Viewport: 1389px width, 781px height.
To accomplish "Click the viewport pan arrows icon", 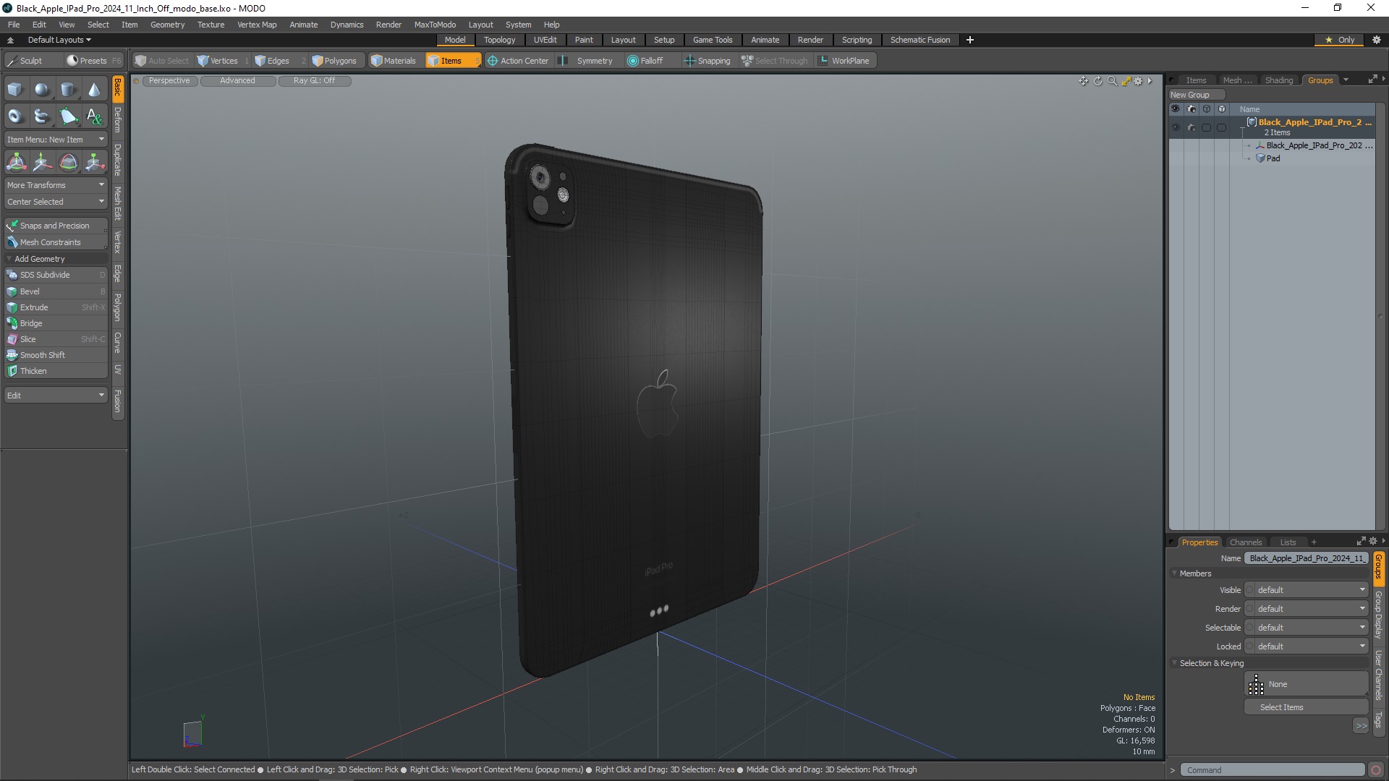I will coord(1083,81).
